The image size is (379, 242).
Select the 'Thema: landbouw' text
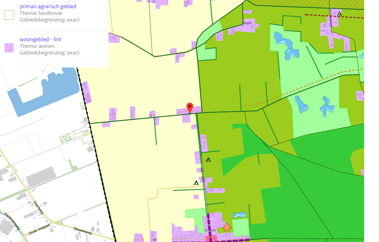tap(41, 13)
